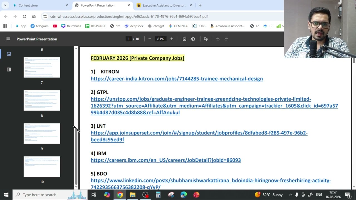The height and width of the screenshot is (200, 356).
Task: Rotate the PDF counterclockwise
Action: (193, 39)
